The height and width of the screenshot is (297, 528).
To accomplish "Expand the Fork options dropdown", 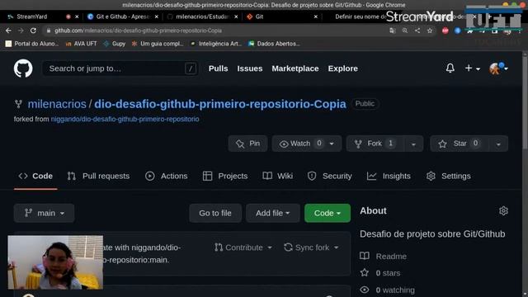I will tap(413, 144).
